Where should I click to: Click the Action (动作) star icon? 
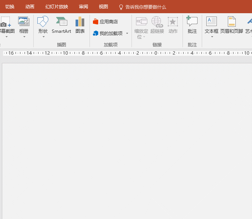[x=173, y=22]
